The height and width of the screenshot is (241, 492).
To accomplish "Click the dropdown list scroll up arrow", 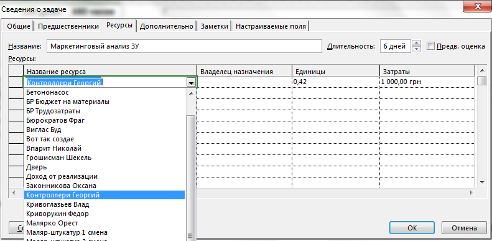I will tap(190, 93).
